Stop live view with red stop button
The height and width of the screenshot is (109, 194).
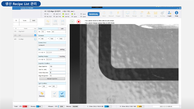click(x=78, y=22)
